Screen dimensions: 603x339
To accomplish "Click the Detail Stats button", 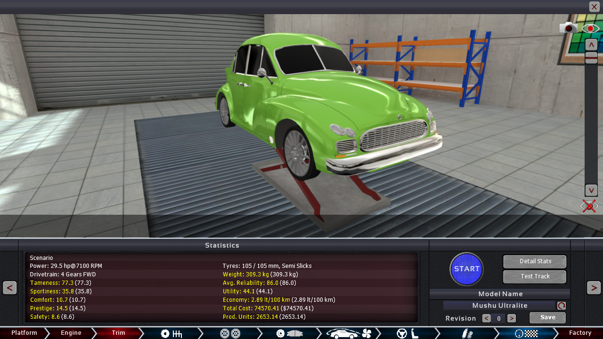I will 535,261.
